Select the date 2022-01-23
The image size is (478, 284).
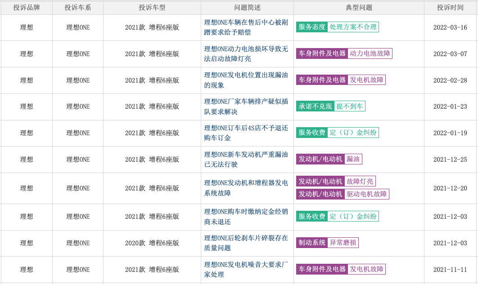click(x=450, y=106)
